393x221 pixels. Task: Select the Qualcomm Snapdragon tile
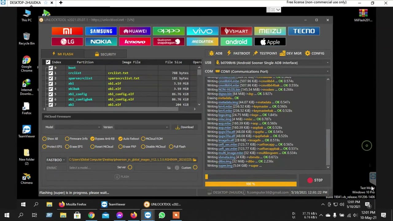point(169,41)
